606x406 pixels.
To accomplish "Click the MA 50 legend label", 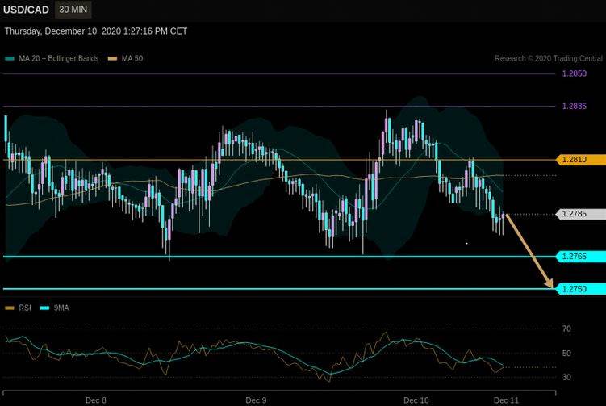I will 132,58.
